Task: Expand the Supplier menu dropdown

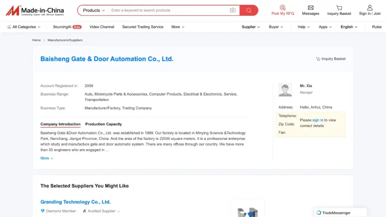Action: coord(250,27)
